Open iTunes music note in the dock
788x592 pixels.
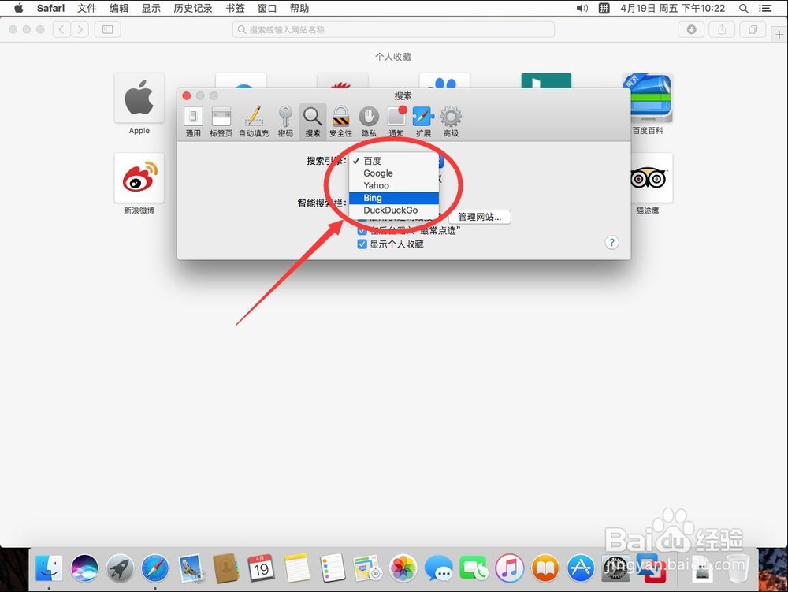[x=510, y=568]
